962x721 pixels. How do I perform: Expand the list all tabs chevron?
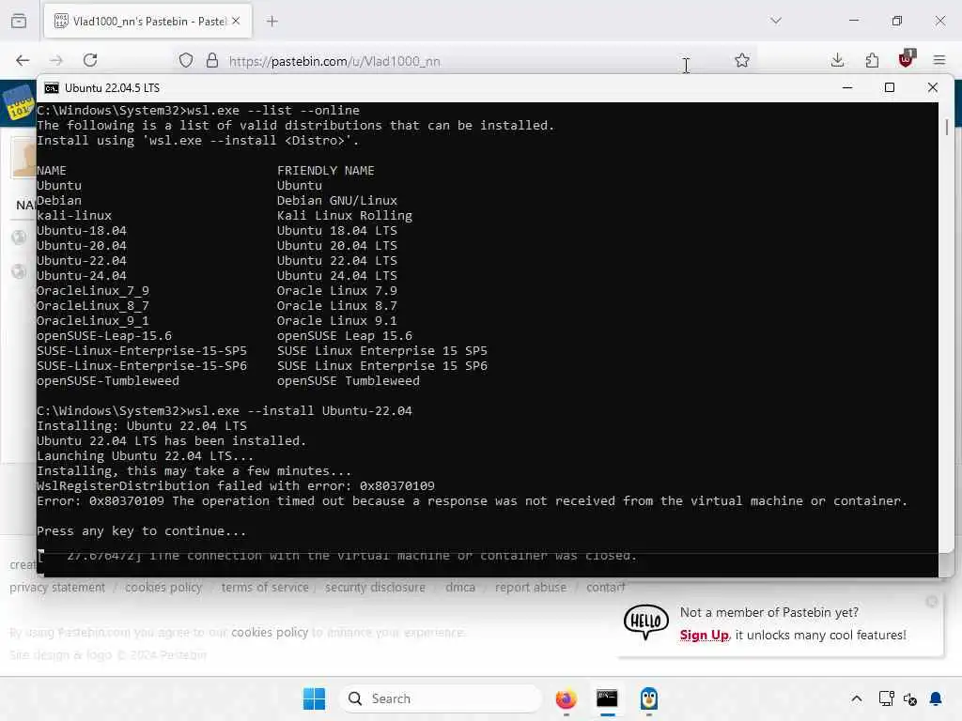[x=776, y=21]
